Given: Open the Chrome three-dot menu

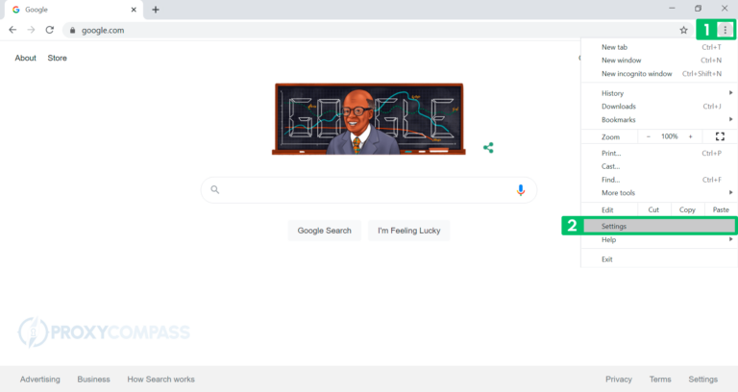Looking at the screenshot, I should 725,30.
